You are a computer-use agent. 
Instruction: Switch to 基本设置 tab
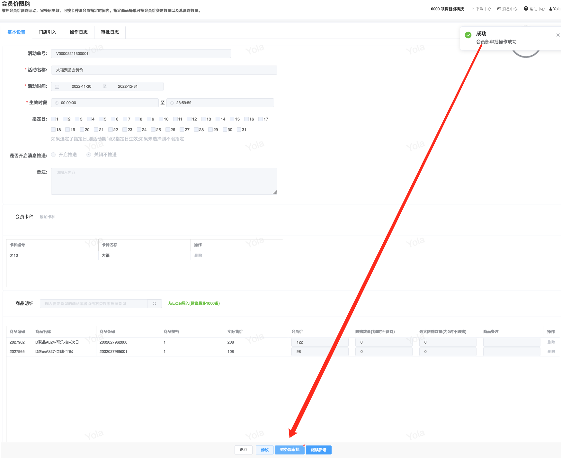point(16,32)
